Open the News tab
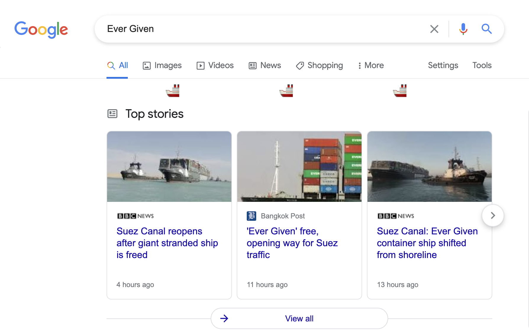 tap(265, 65)
